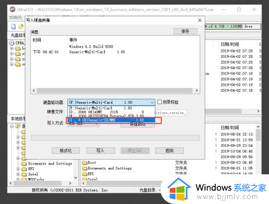Viewport: 269px width, 204px height.
Task: Toggle the 刻录校验 checkbox
Action: (x=160, y=102)
